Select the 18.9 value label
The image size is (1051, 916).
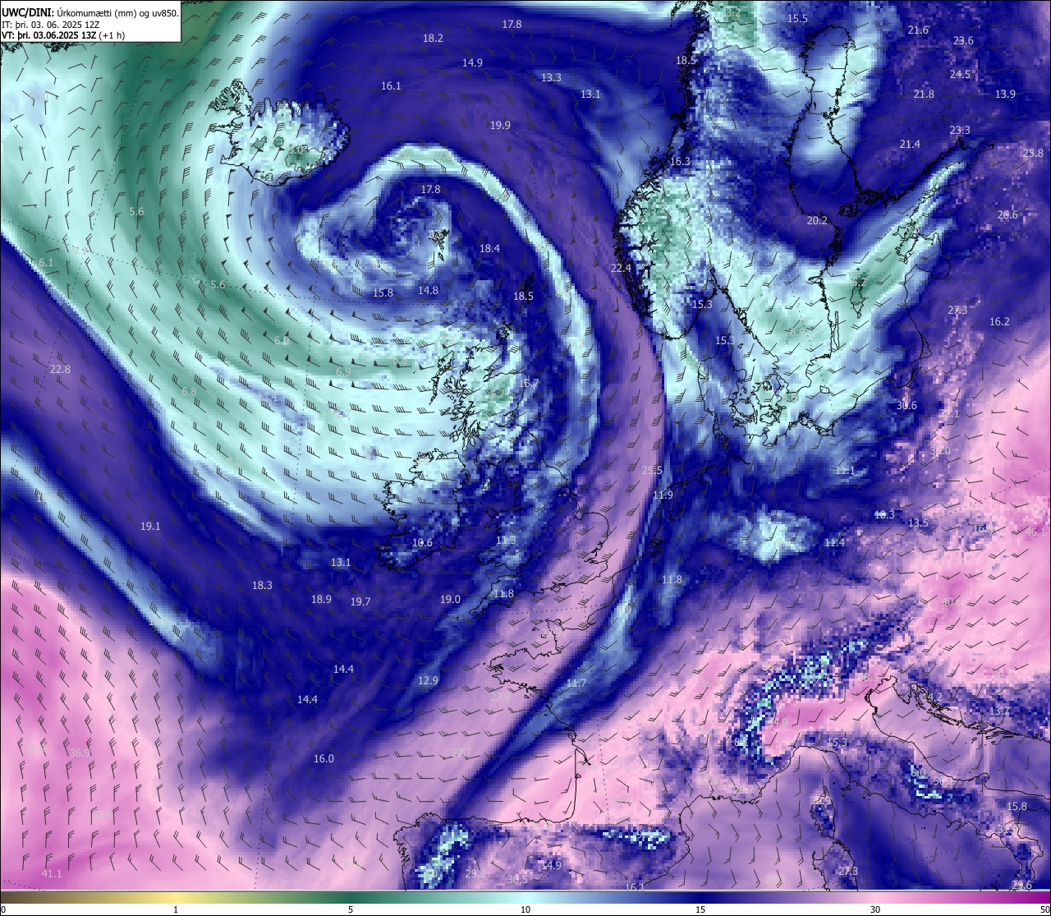[321, 600]
